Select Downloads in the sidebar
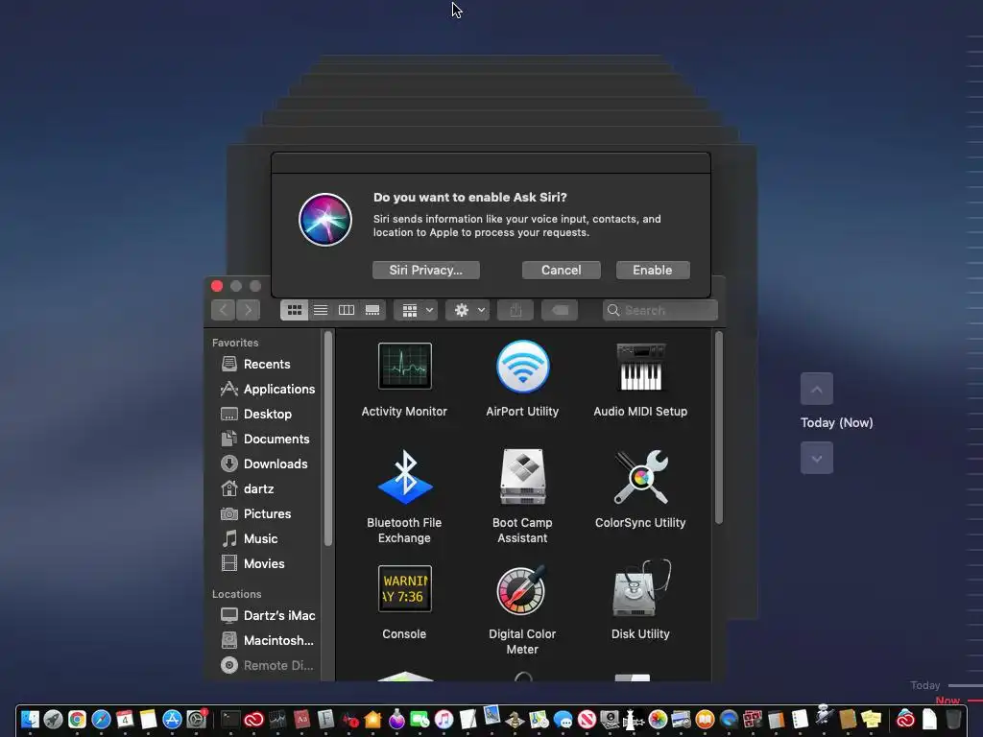The height and width of the screenshot is (737, 983). coord(267,464)
